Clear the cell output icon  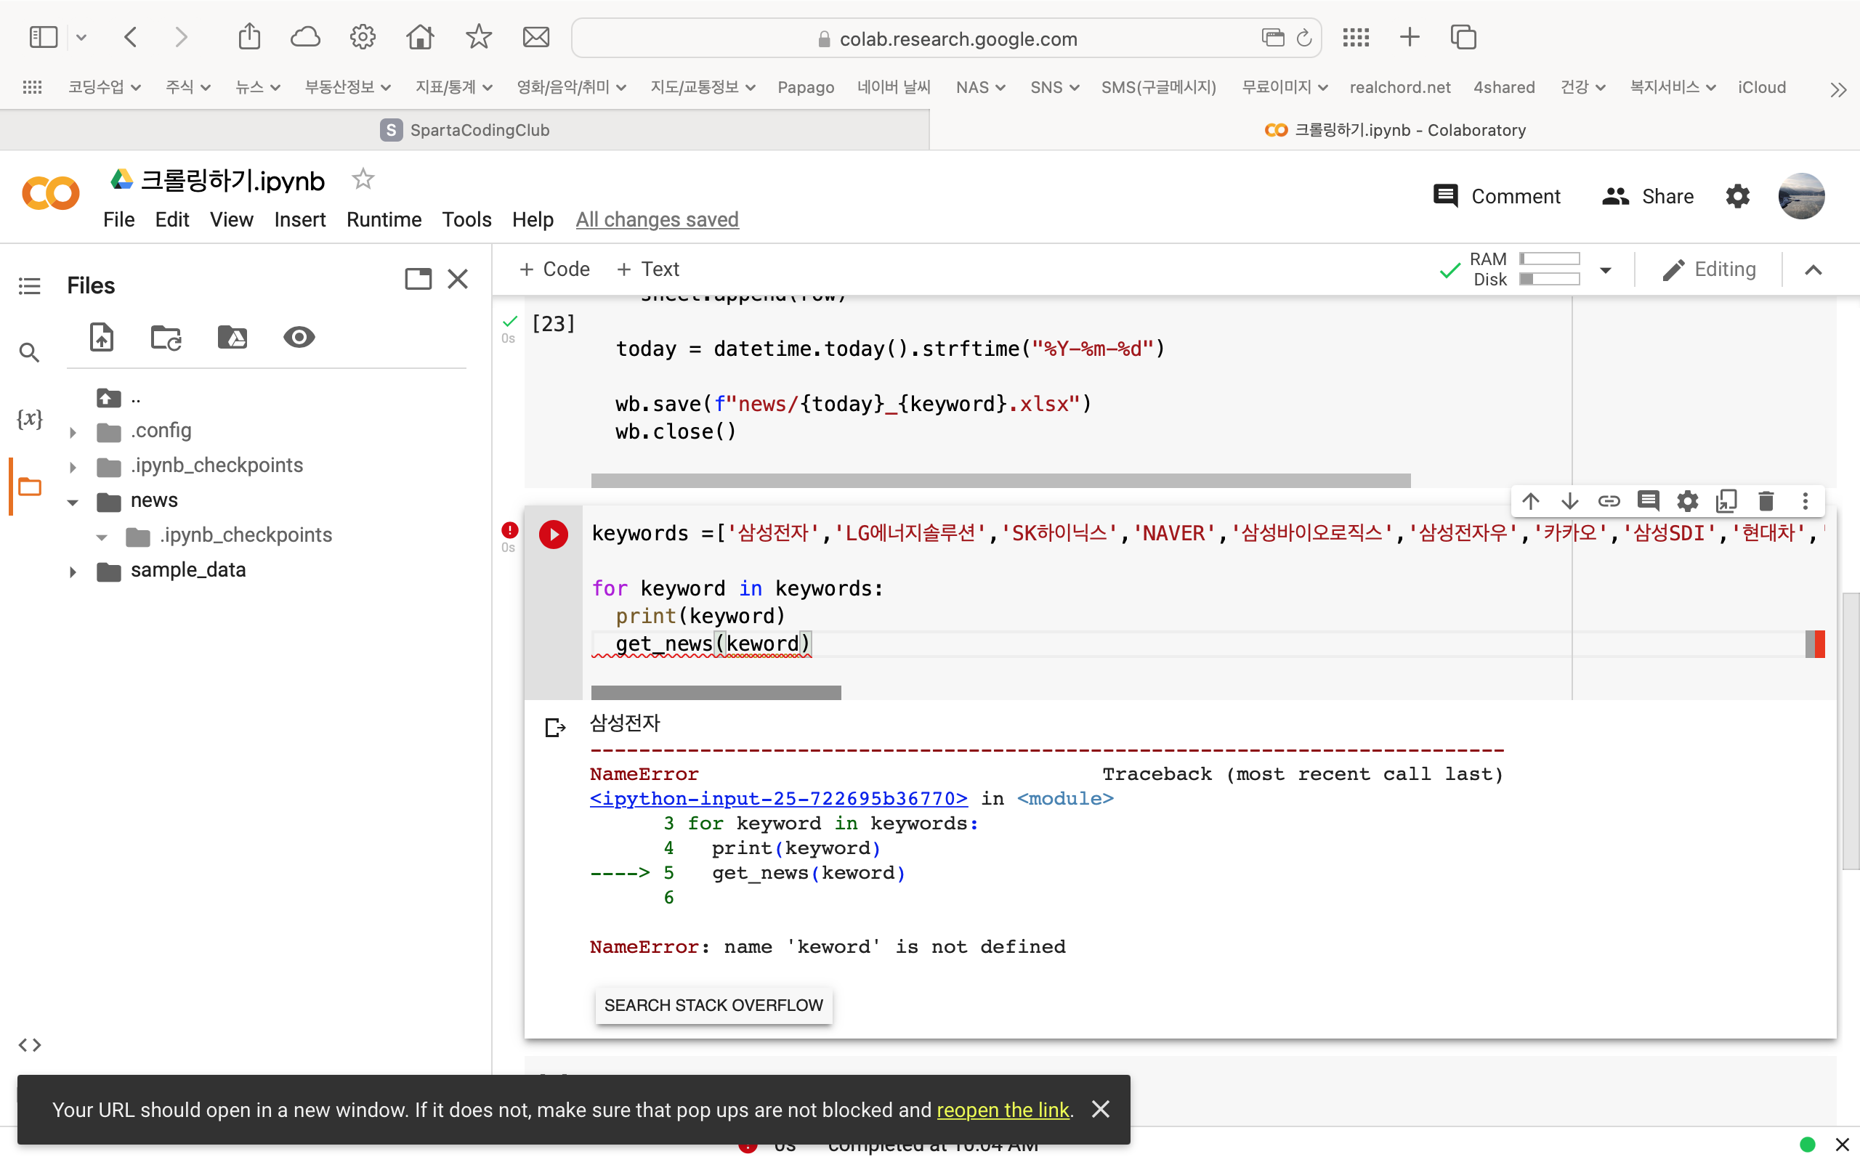(555, 727)
